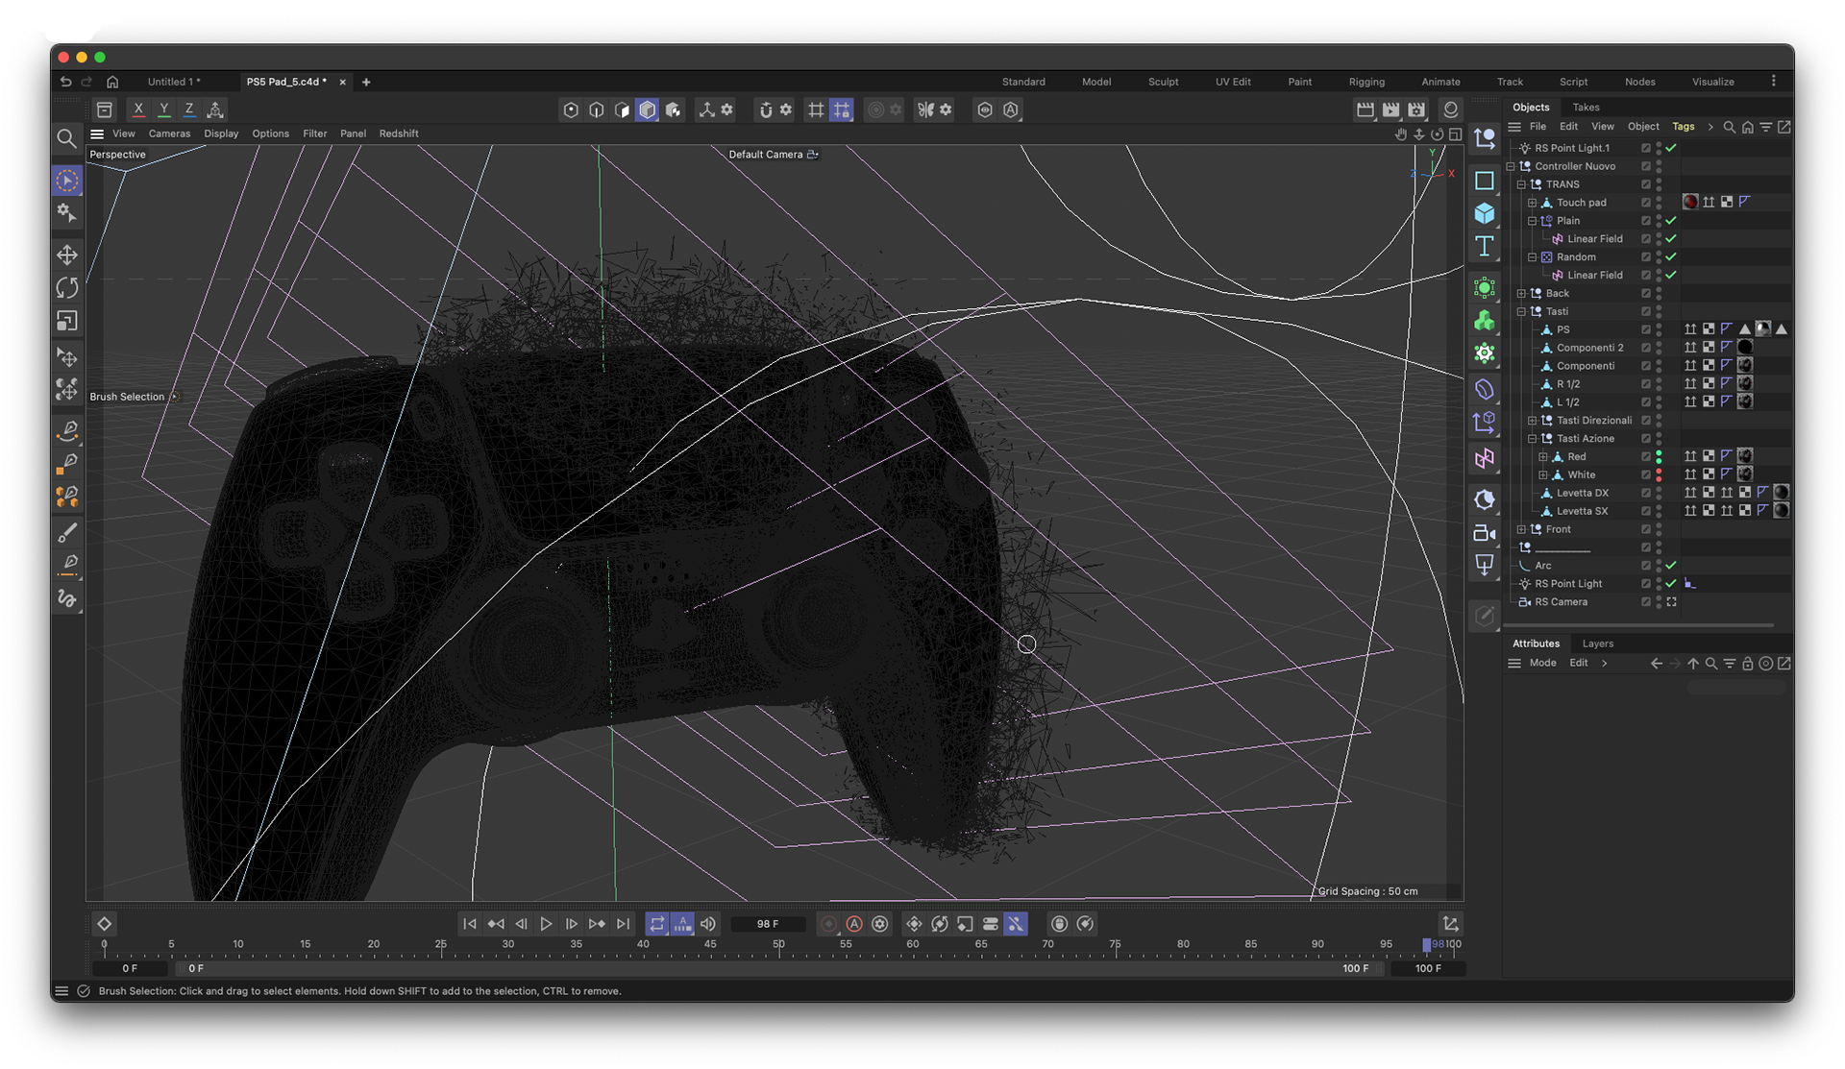1845x1069 pixels.
Task: Add a Cube primitive object
Action: pos(1485,213)
